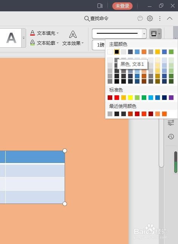Choose dark slate blue theme color swatch
This screenshot has width=178, height=244.
[130, 52]
